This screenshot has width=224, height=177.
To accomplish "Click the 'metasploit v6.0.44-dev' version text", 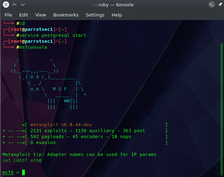I will click(x=61, y=125).
